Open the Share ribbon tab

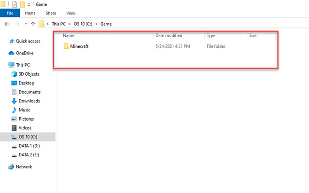click(51, 13)
